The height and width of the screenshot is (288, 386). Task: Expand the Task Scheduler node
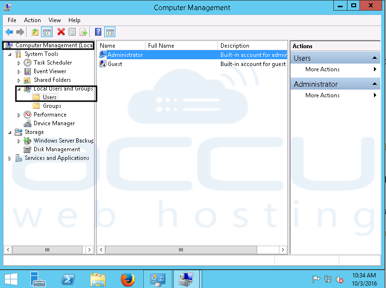(x=19, y=63)
